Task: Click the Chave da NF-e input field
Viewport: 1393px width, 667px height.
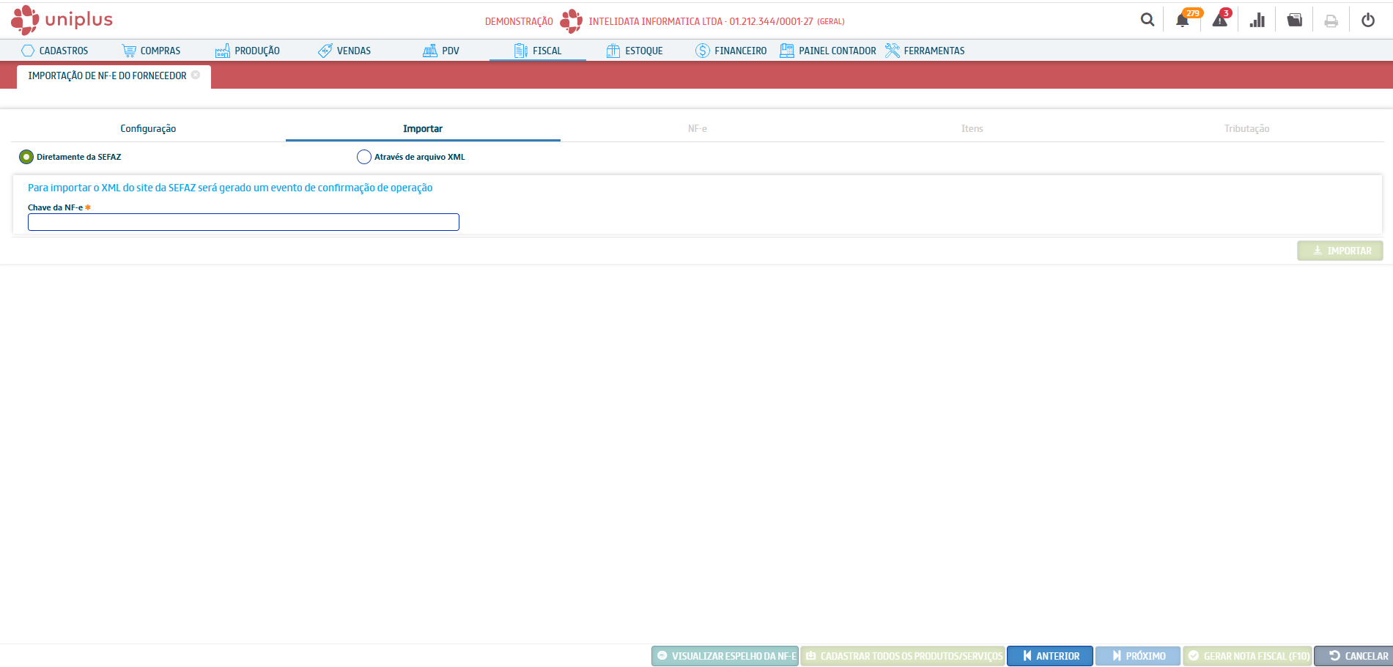Action: click(x=243, y=222)
